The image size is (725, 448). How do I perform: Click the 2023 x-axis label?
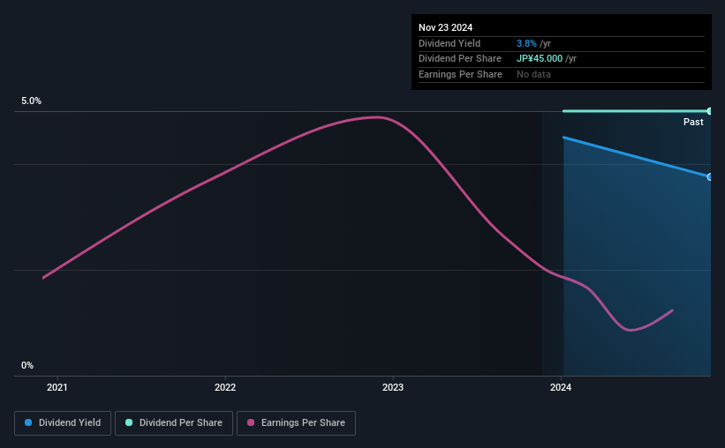[393, 386]
